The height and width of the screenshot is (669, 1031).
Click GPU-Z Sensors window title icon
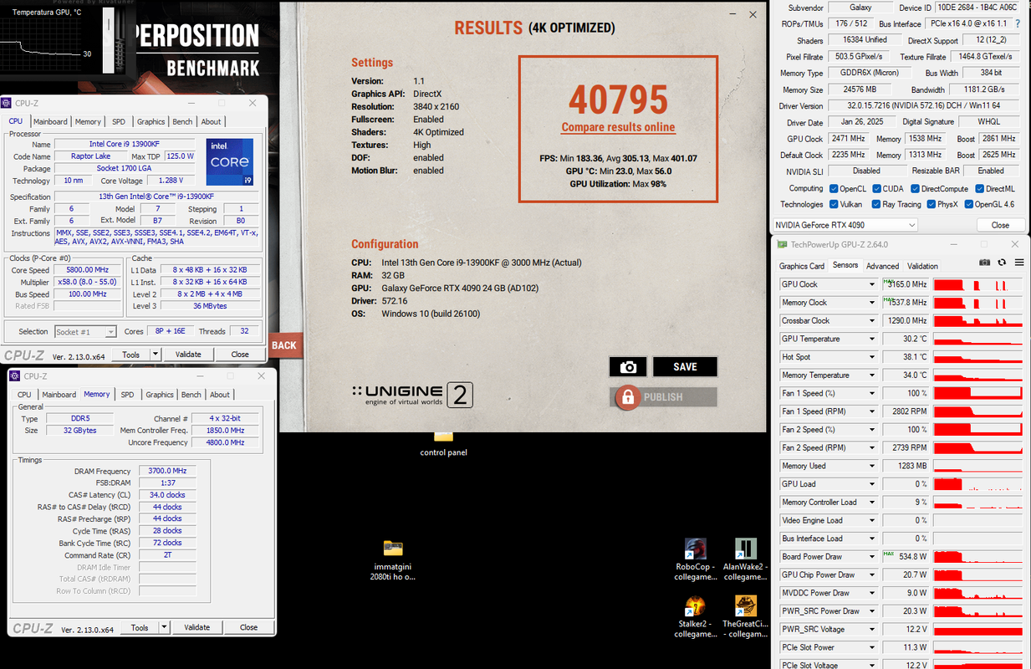coord(782,244)
